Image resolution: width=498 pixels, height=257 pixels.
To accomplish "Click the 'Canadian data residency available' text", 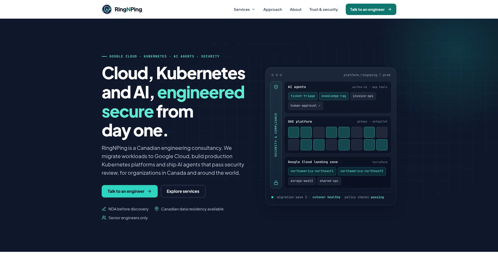I will click(192, 209).
